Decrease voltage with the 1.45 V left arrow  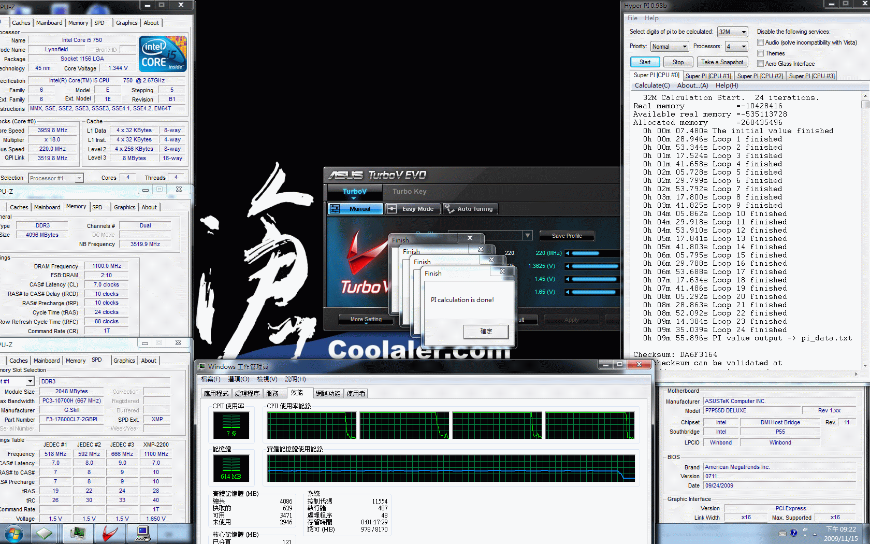point(568,279)
